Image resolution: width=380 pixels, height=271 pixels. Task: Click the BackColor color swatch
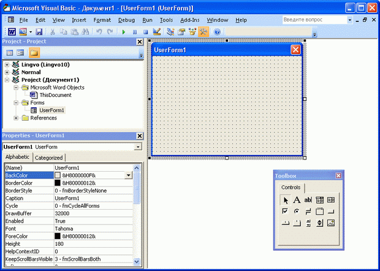coord(58,175)
